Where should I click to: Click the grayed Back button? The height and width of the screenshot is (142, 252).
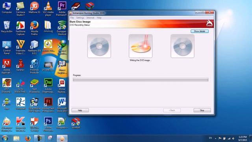172,110
